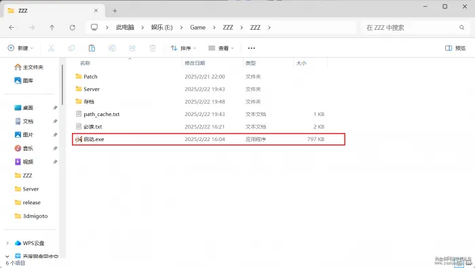Open the 查看 view dropdown

tap(221, 48)
